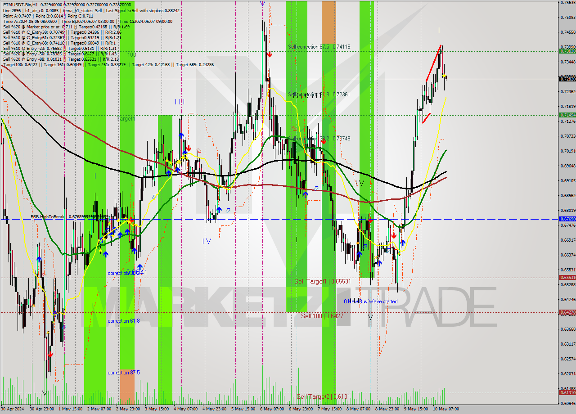Click the red 0.64270 price tag
Screen dimensions: 576x414
point(567,312)
